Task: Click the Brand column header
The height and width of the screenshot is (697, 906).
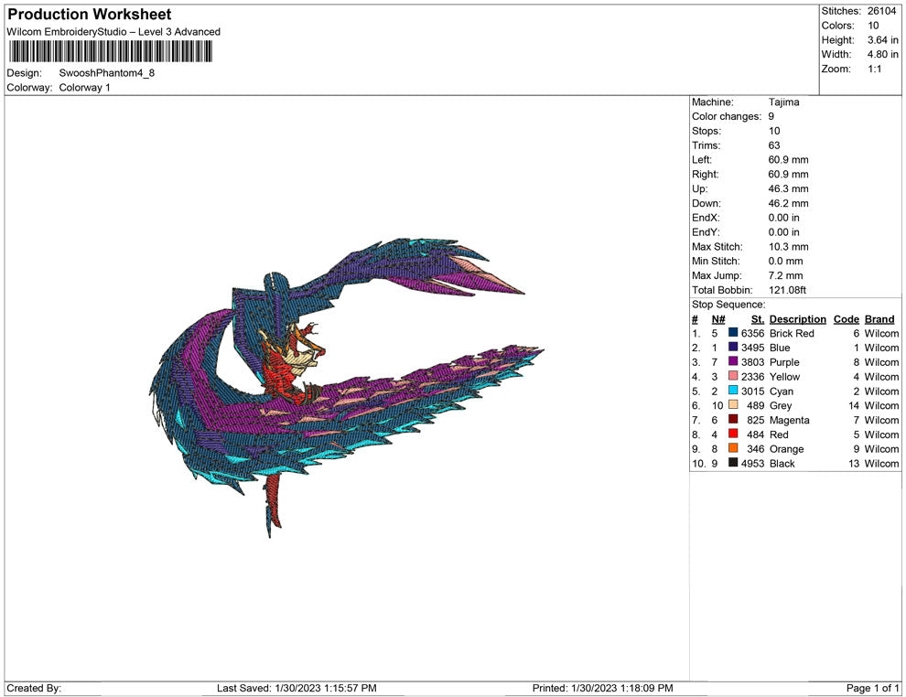Action: coord(879,319)
